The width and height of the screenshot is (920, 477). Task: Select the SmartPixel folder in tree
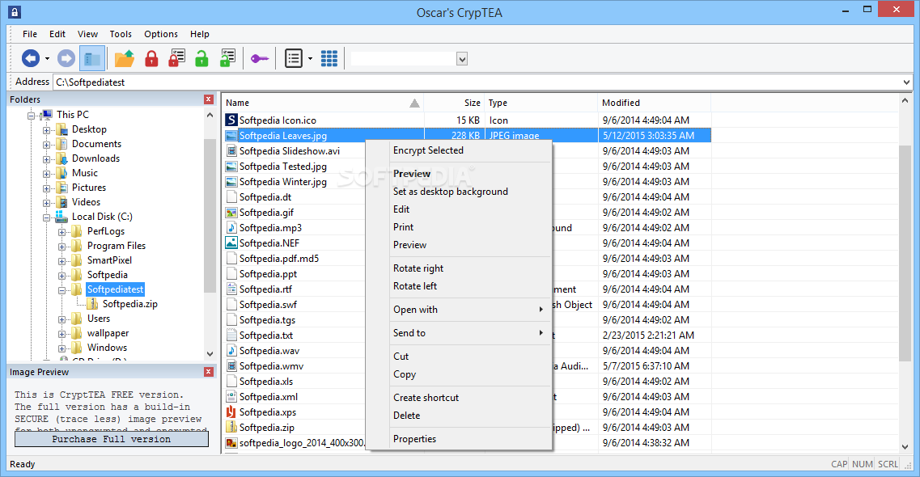click(109, 260)
